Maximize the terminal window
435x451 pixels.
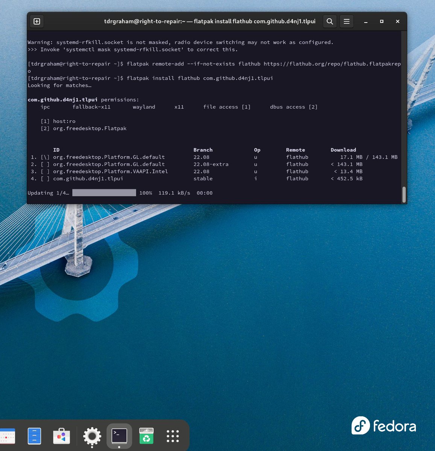382,21
